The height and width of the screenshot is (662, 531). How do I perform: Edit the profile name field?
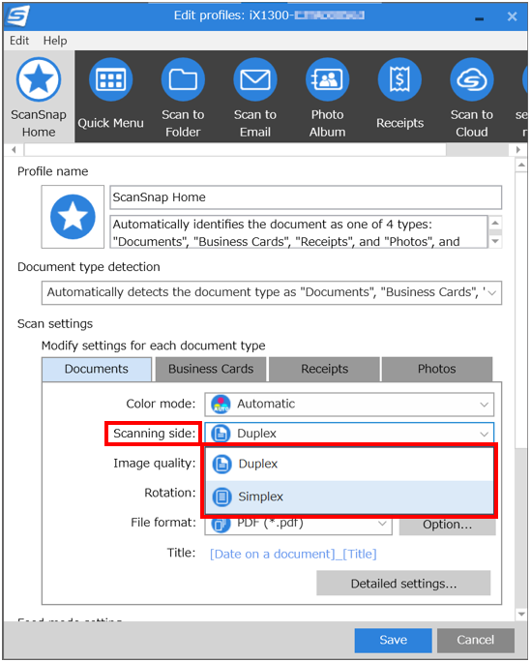(x=306, y=197)
